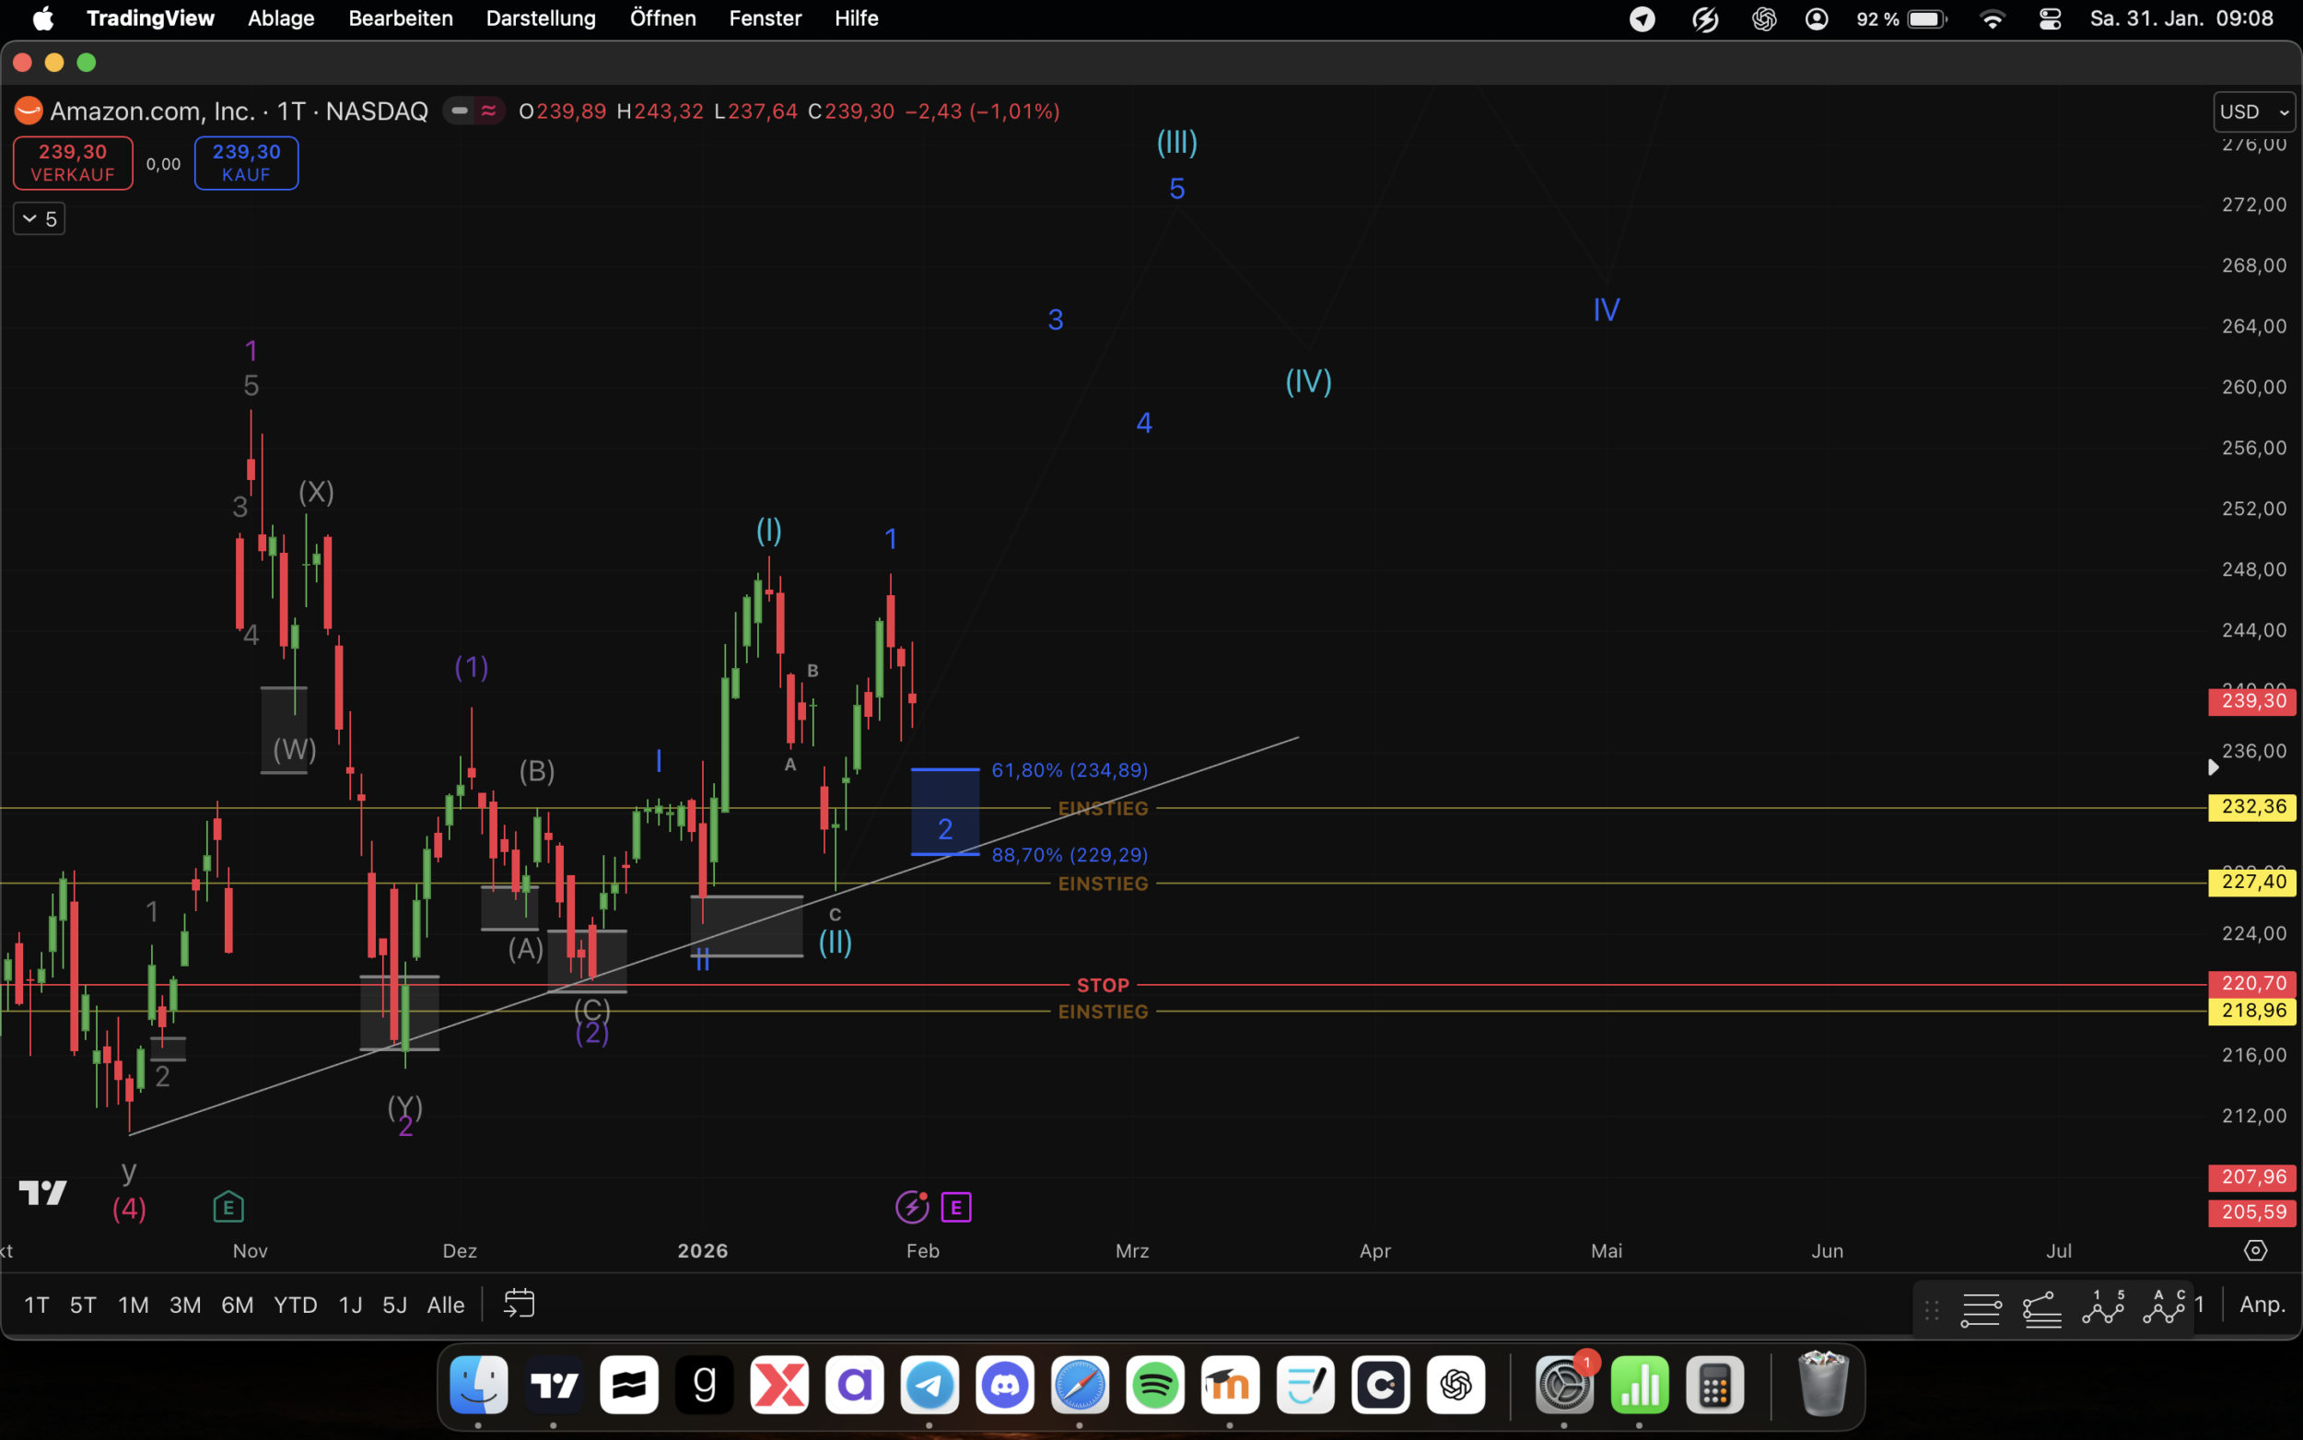Select the Fib retracement tool
The image size is (2303, 1440).
(1981, 1309)
